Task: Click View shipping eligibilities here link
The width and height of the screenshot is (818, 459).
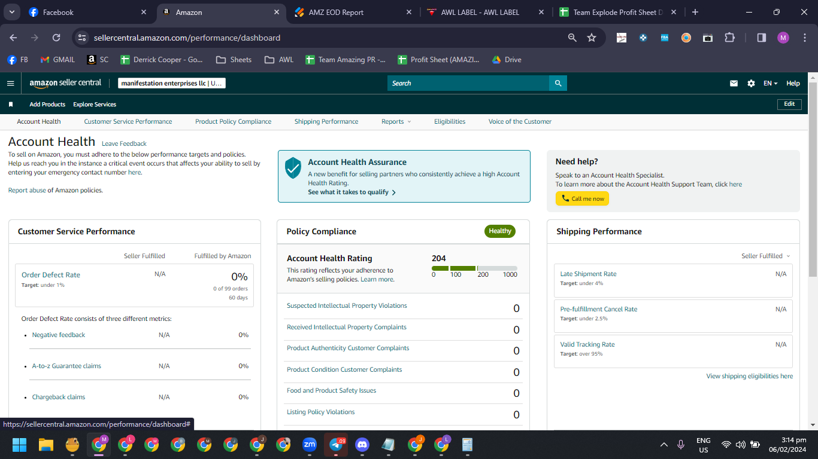Action: 750,377
